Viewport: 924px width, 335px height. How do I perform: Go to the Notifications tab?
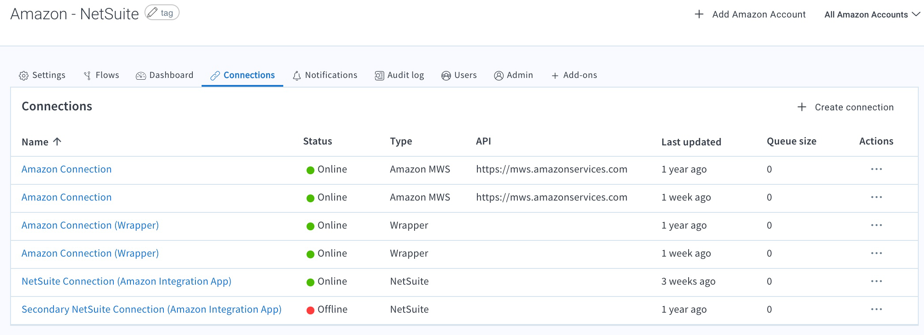[325, 75]
